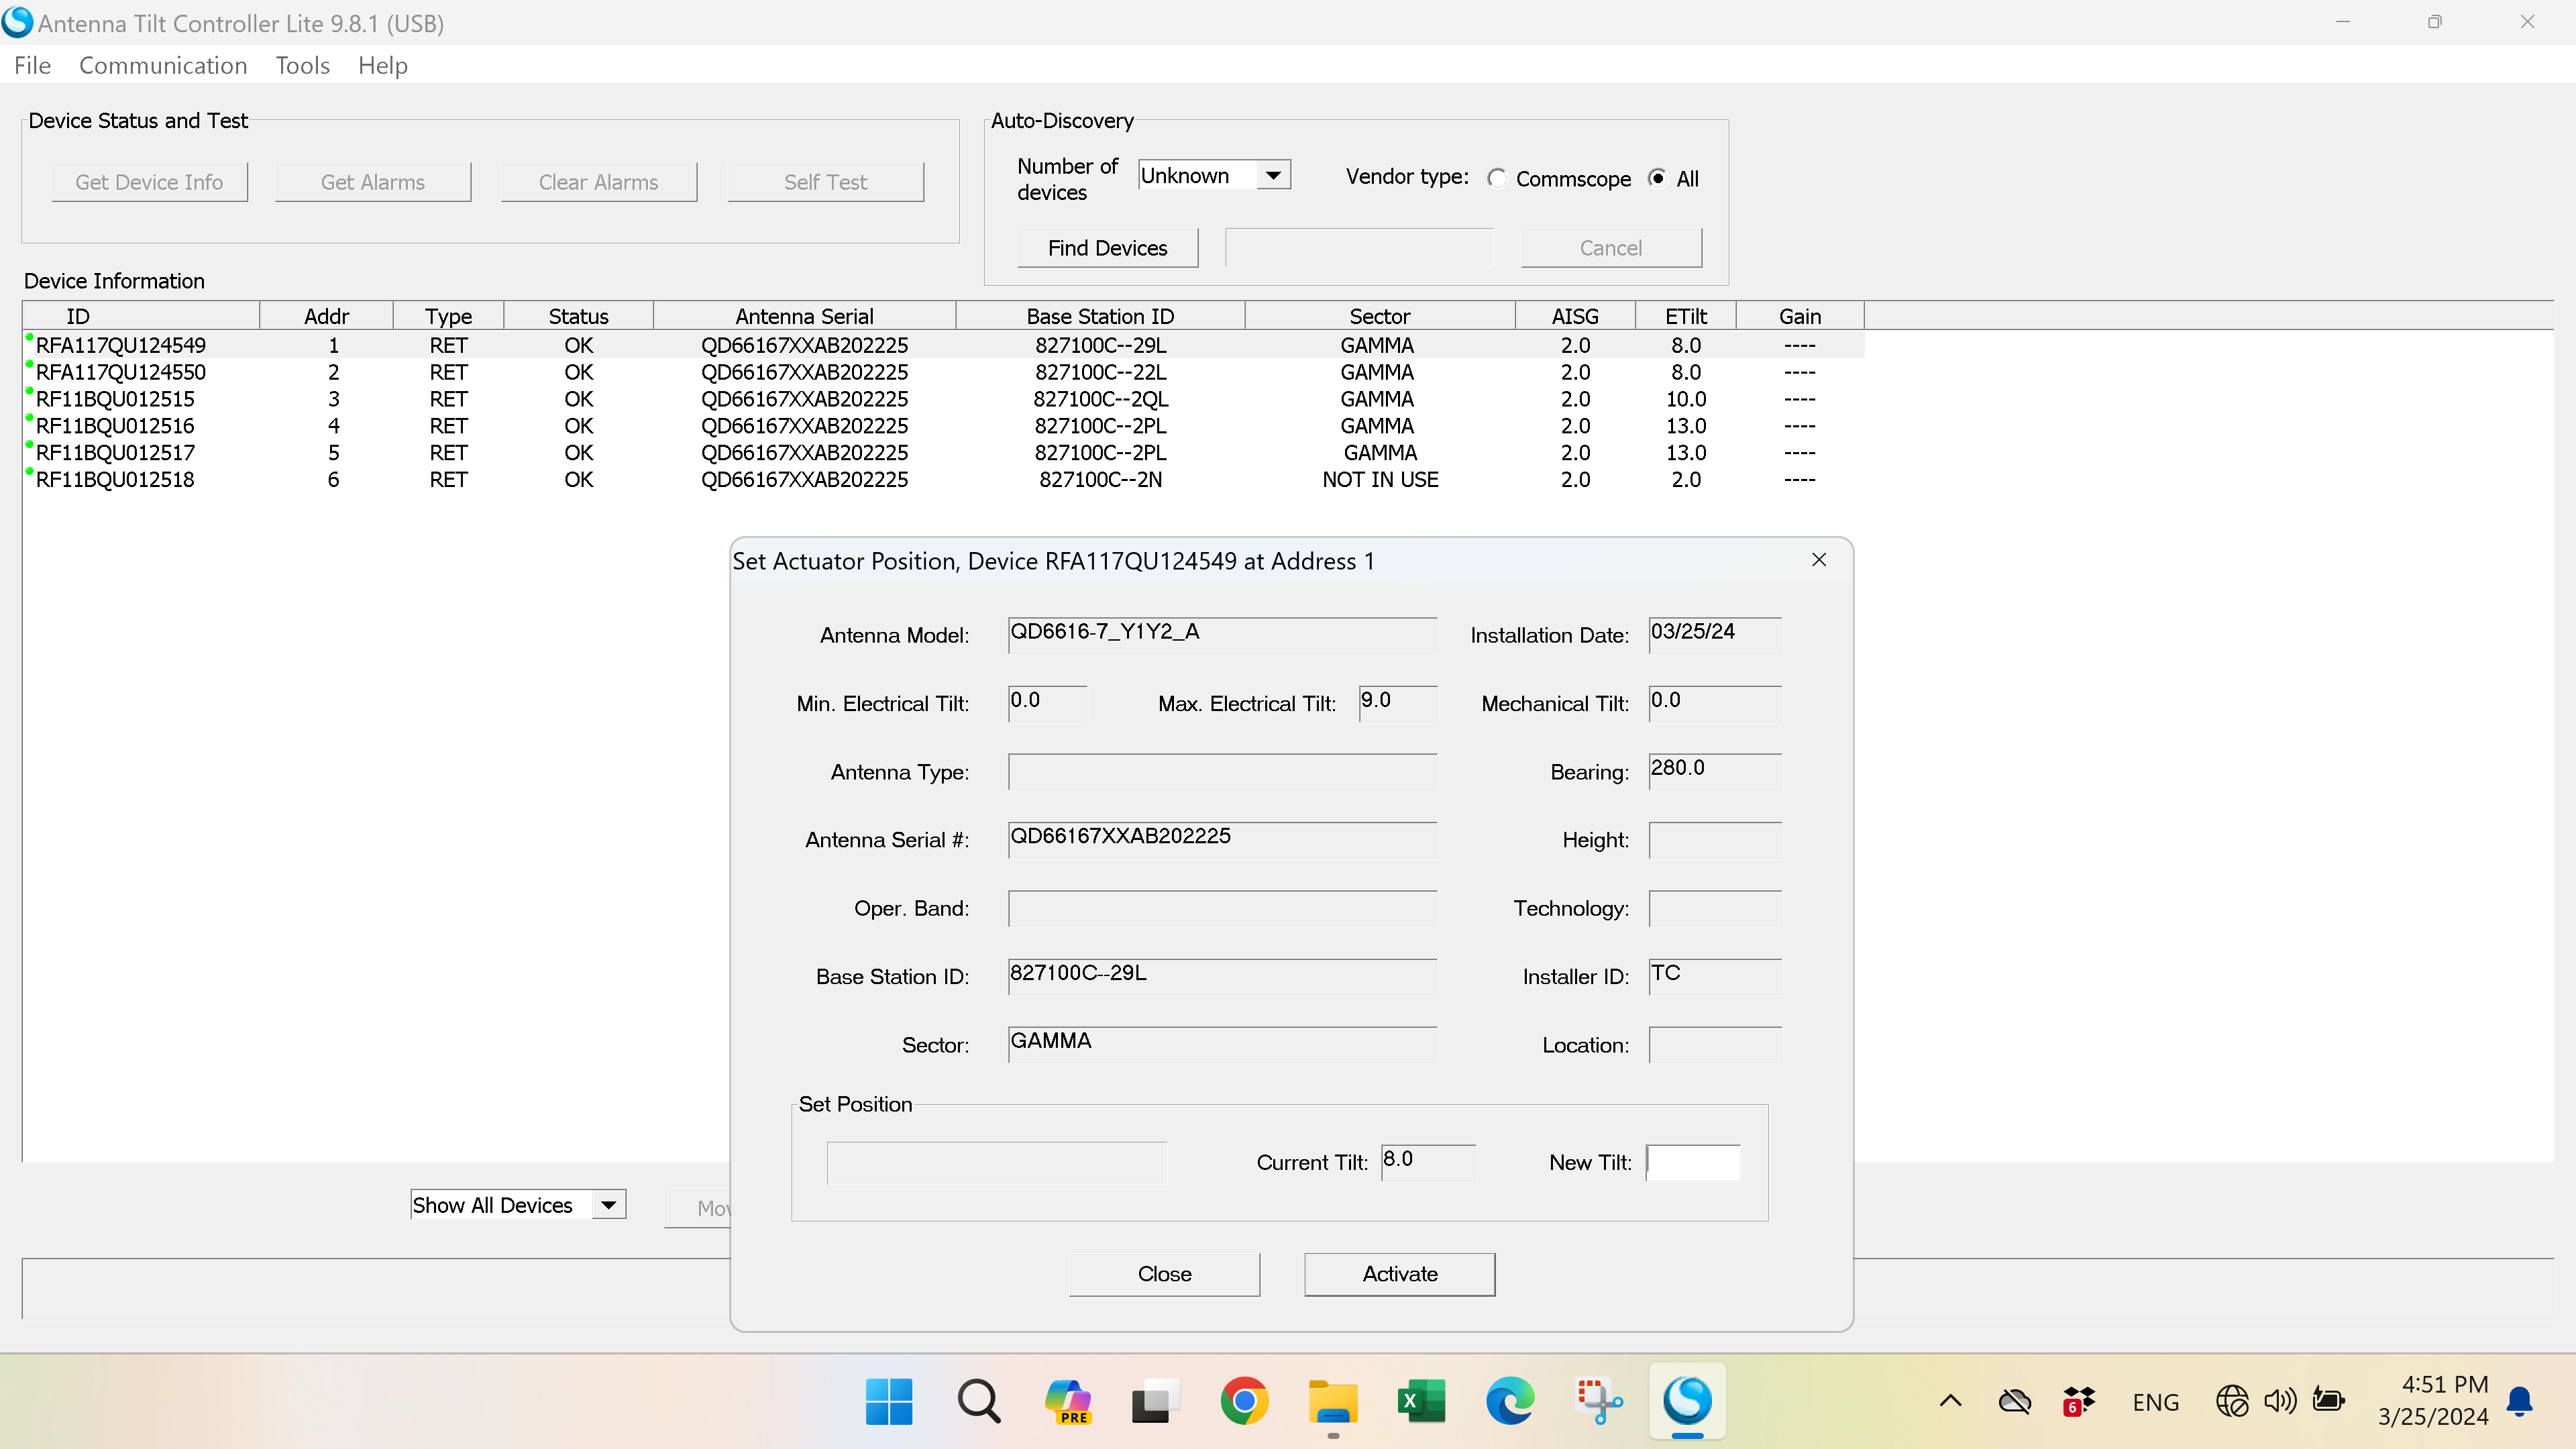
Task: Click the Installer ID field
Action: click(x=1715, y=976)
